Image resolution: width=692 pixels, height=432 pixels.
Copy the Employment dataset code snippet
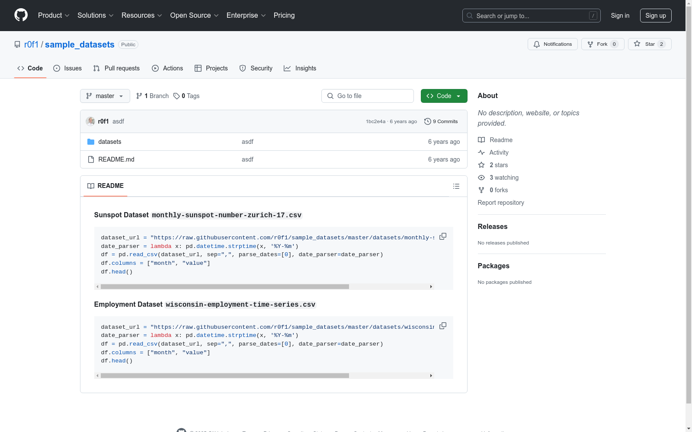443,326
